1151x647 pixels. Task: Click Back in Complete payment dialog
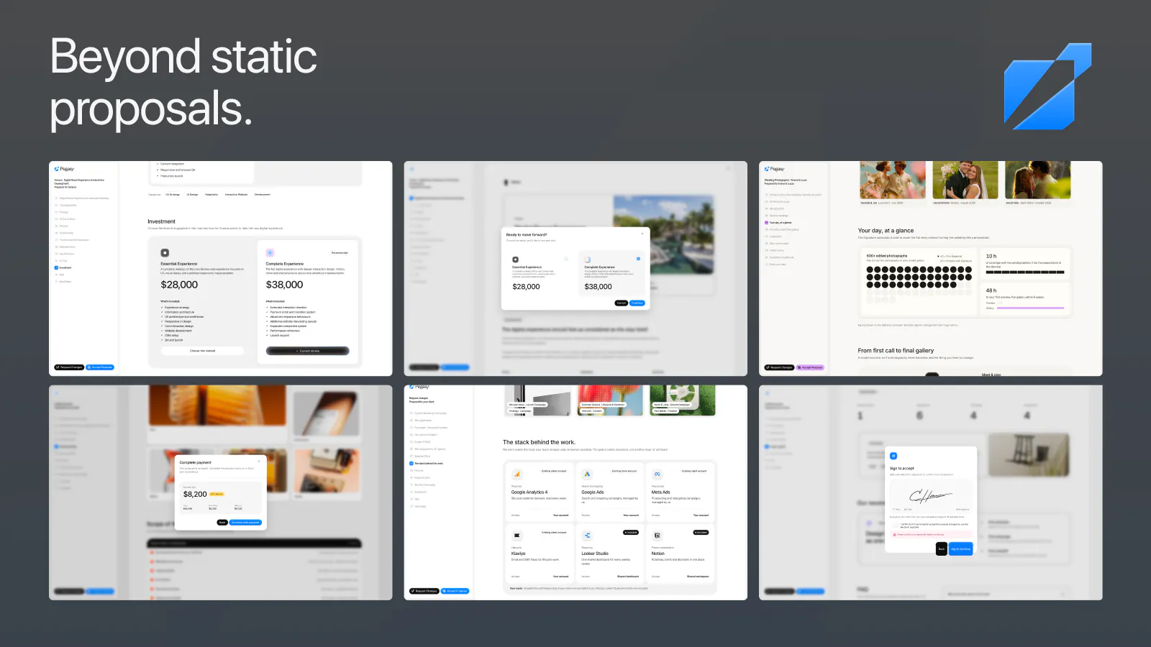pos(222,523)
